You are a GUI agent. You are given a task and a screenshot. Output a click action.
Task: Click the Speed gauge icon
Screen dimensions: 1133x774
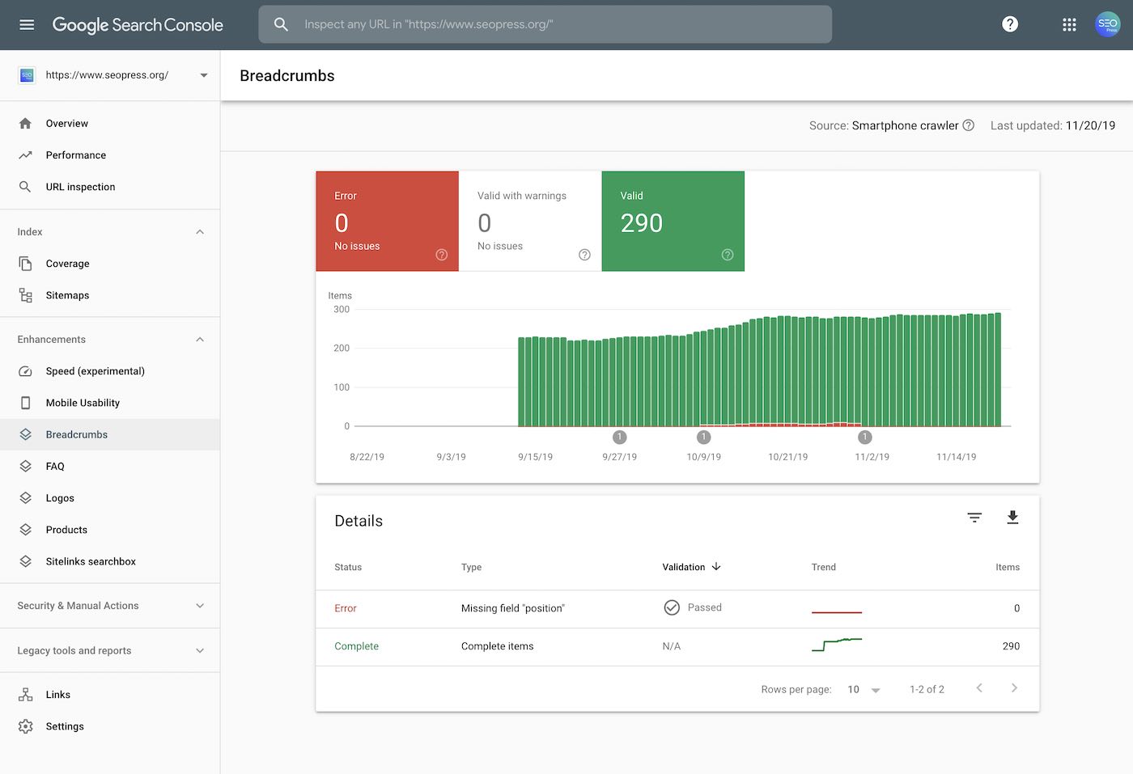25,371
